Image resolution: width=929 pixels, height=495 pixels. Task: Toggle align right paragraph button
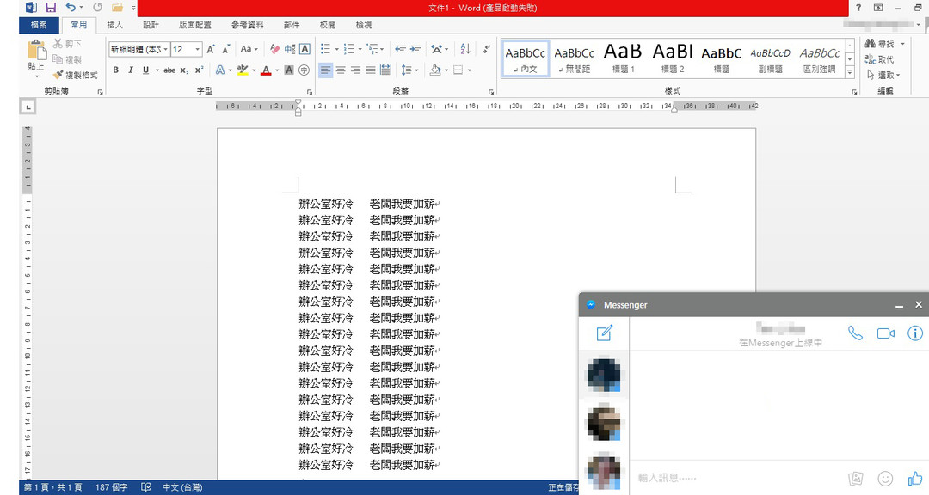355,70
